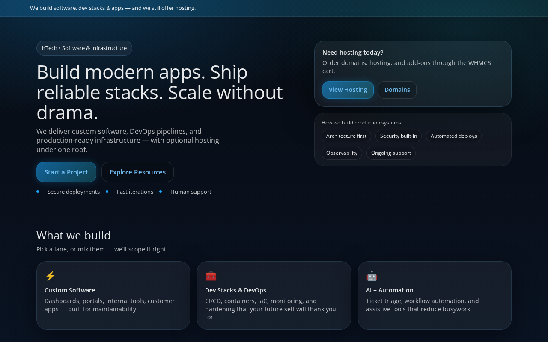Click the Need hosting today? heading
The height and width of the screenshot is (342, 548).
point(353,53)
